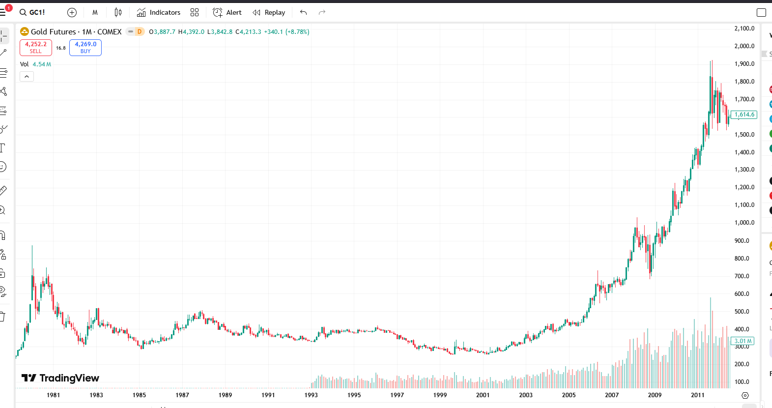The width and height of the screenshot is (772, 408).
Task: Click the 2,100.0 level on price scale
Action: (744, 29)
